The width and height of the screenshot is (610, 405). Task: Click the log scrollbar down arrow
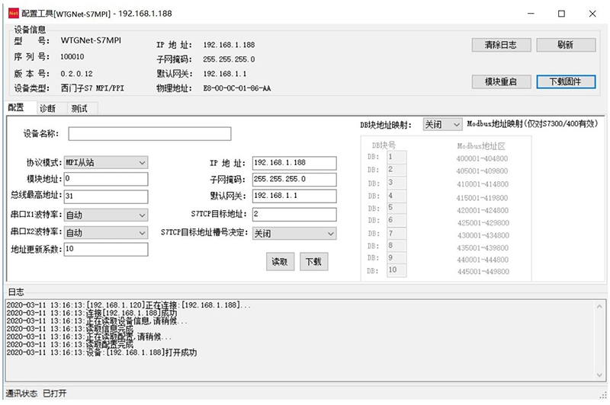[x=599, y=375]
